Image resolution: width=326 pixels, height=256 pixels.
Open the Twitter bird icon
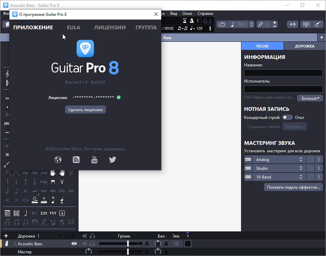(x=113, y=160)
